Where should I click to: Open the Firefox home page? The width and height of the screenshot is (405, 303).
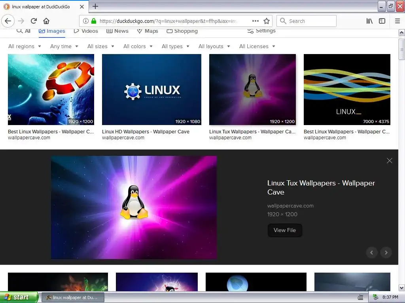point(46,21)
